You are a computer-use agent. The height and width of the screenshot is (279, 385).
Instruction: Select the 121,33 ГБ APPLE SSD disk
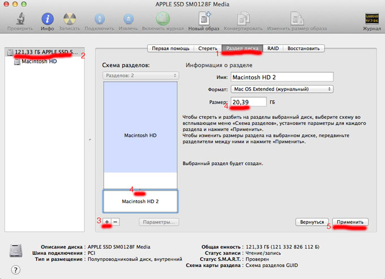[x=45, y=52]
